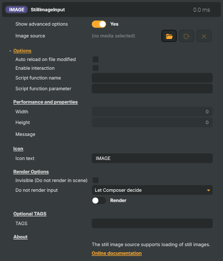Image resolution: width=223 pixels, height=261 pixels.
Task: Collapse the Options section
Action: coord(22,51)
